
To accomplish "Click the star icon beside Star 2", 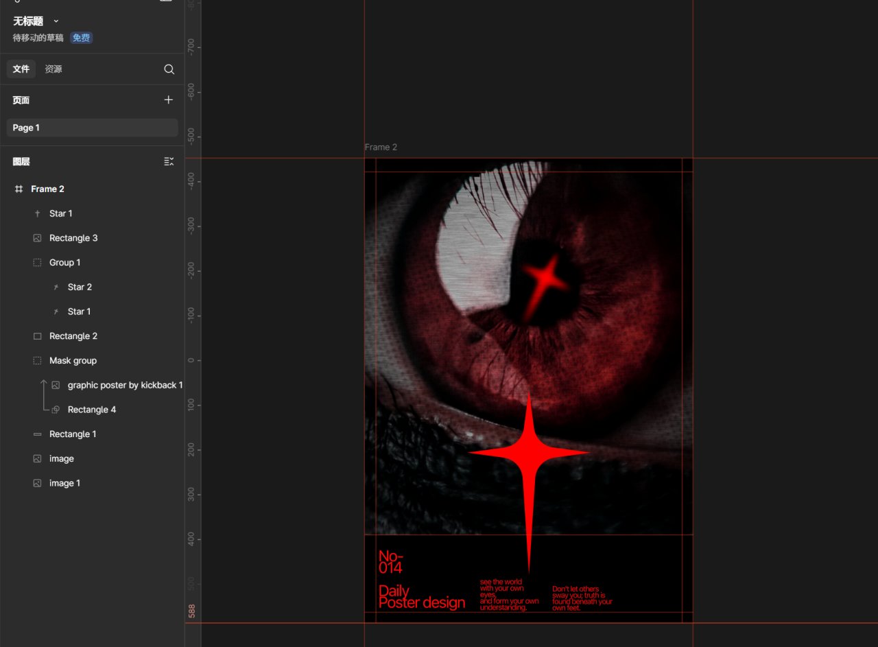I will click(56, 287).
